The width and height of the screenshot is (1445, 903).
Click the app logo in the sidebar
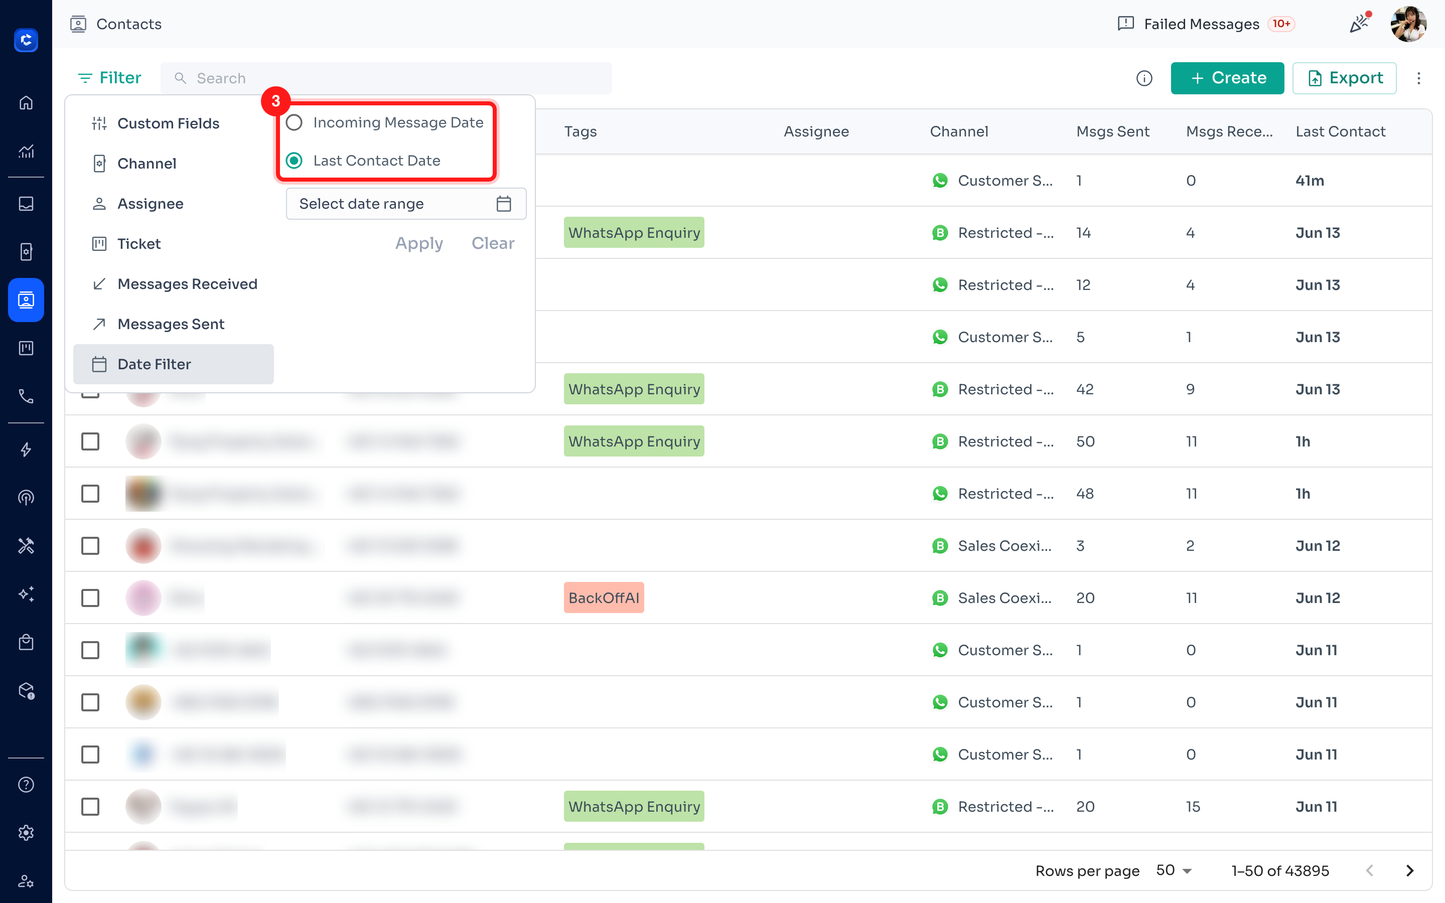(26, 40)
